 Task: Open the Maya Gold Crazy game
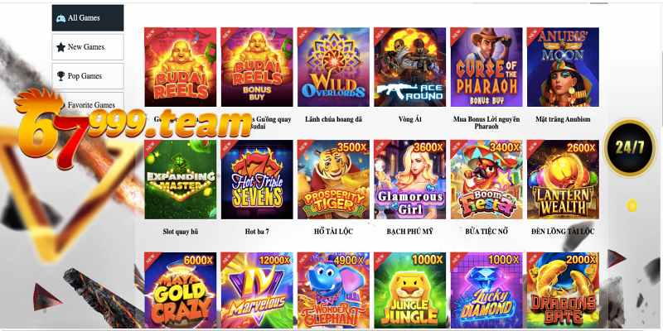pyautogui.click(x=180, y=290)
